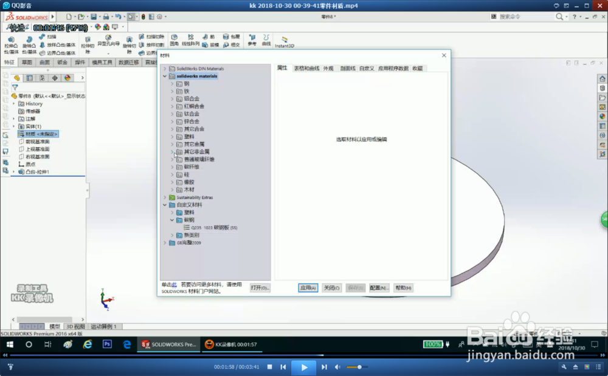Click the 参考 reference geometry tool
The width and height of the screenshot is (608, 376).
click(x=252, y=40)
